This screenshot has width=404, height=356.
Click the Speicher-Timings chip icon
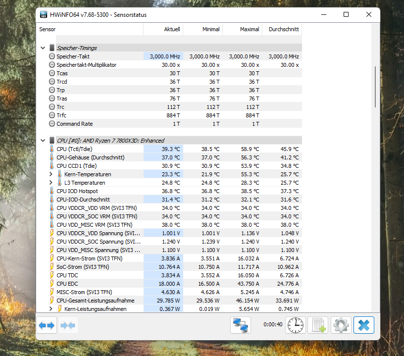[x=52, y=48]
